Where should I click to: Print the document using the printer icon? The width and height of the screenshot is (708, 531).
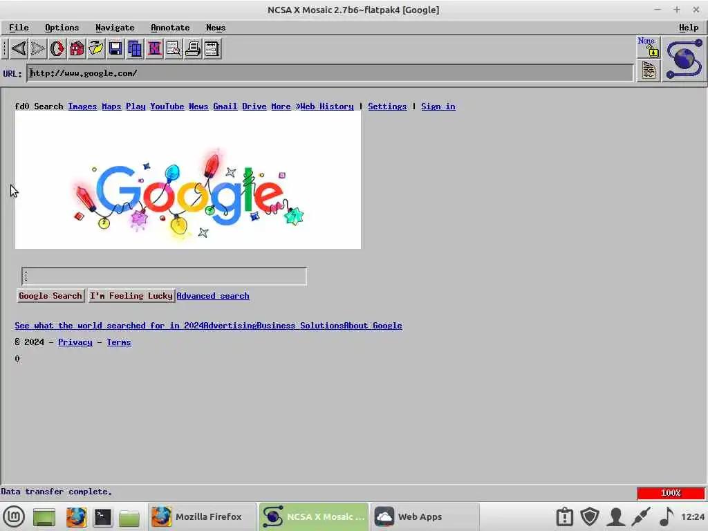coord(194,48)
